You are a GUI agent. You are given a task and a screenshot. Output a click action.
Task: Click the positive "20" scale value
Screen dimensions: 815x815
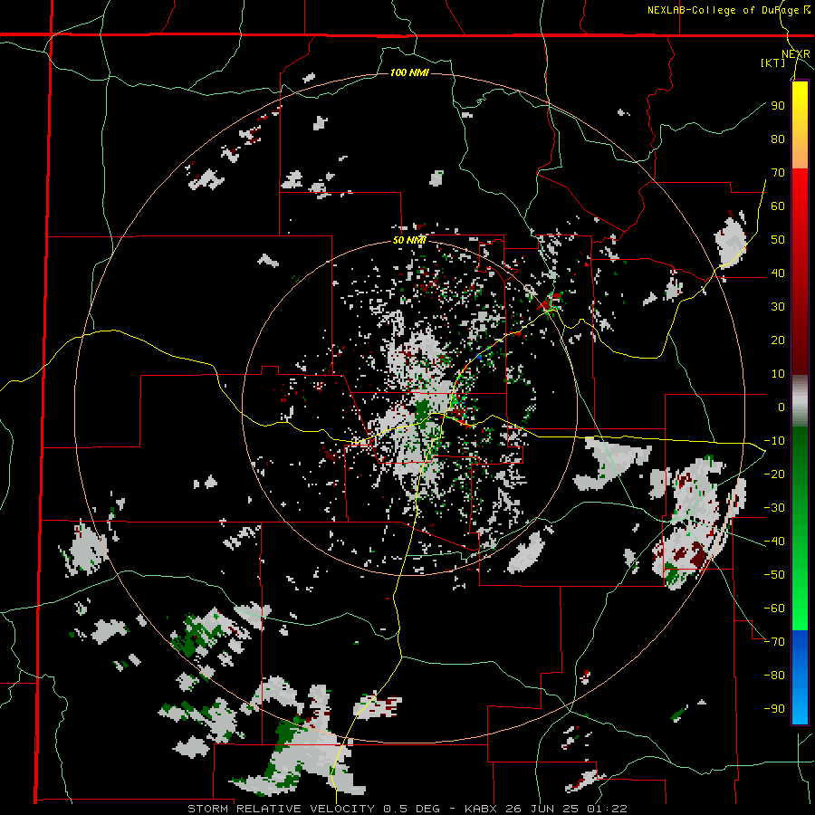(x=778, y=340)
